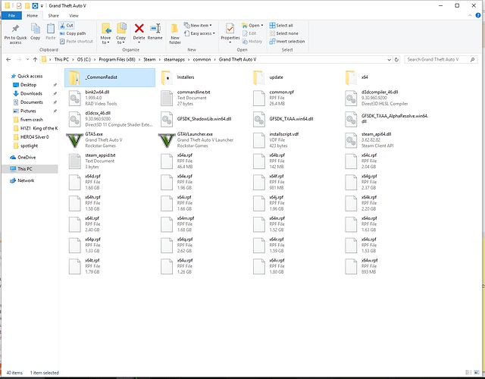Click the Properties icon
485x379 pixels.
(x=230, y=29)
